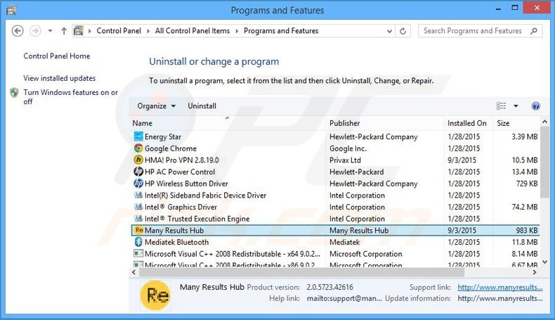Select Intel Graphics Driver icon

tap(138, 207)
